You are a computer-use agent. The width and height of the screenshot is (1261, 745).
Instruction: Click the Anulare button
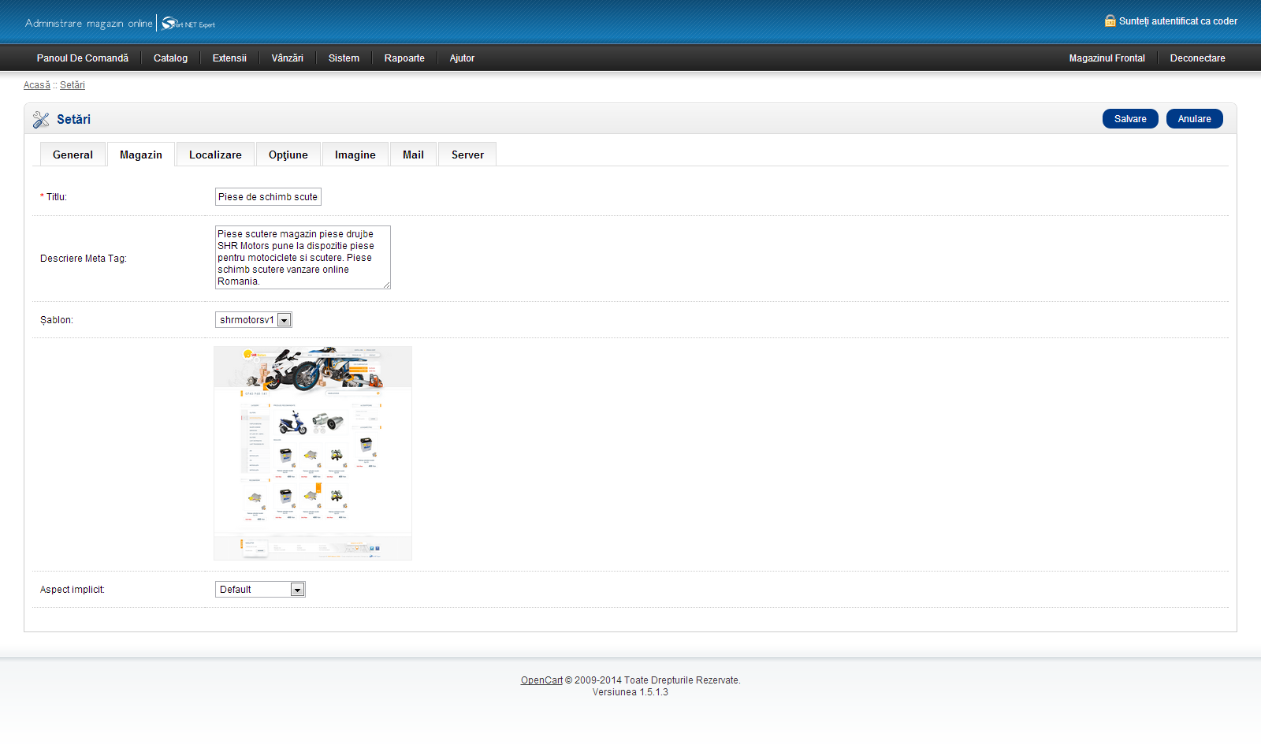coord(1194,119)
